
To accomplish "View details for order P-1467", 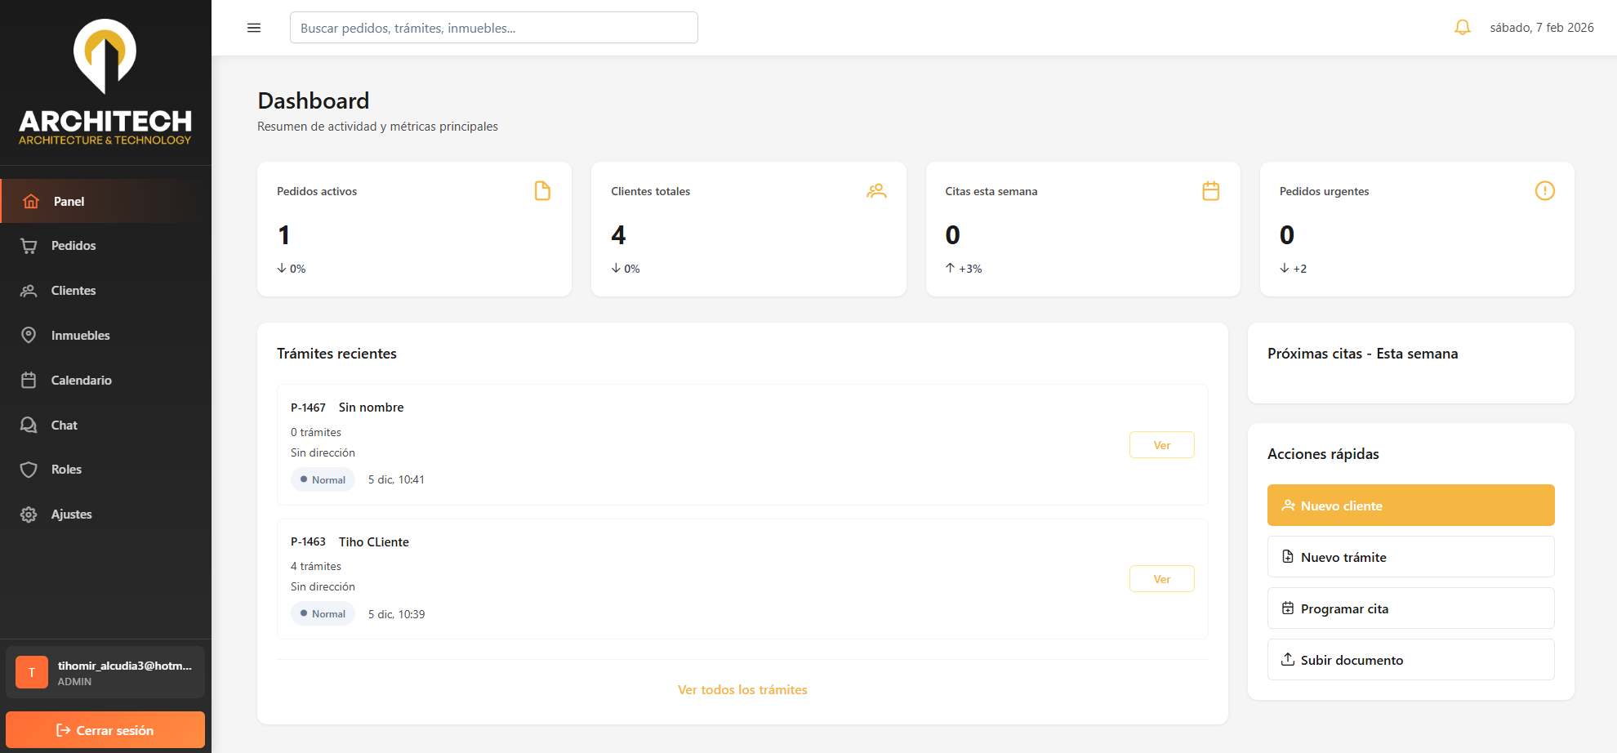I will (1161, 445).
